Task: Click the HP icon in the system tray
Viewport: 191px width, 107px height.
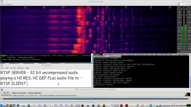Action: (x=150, y=106)
